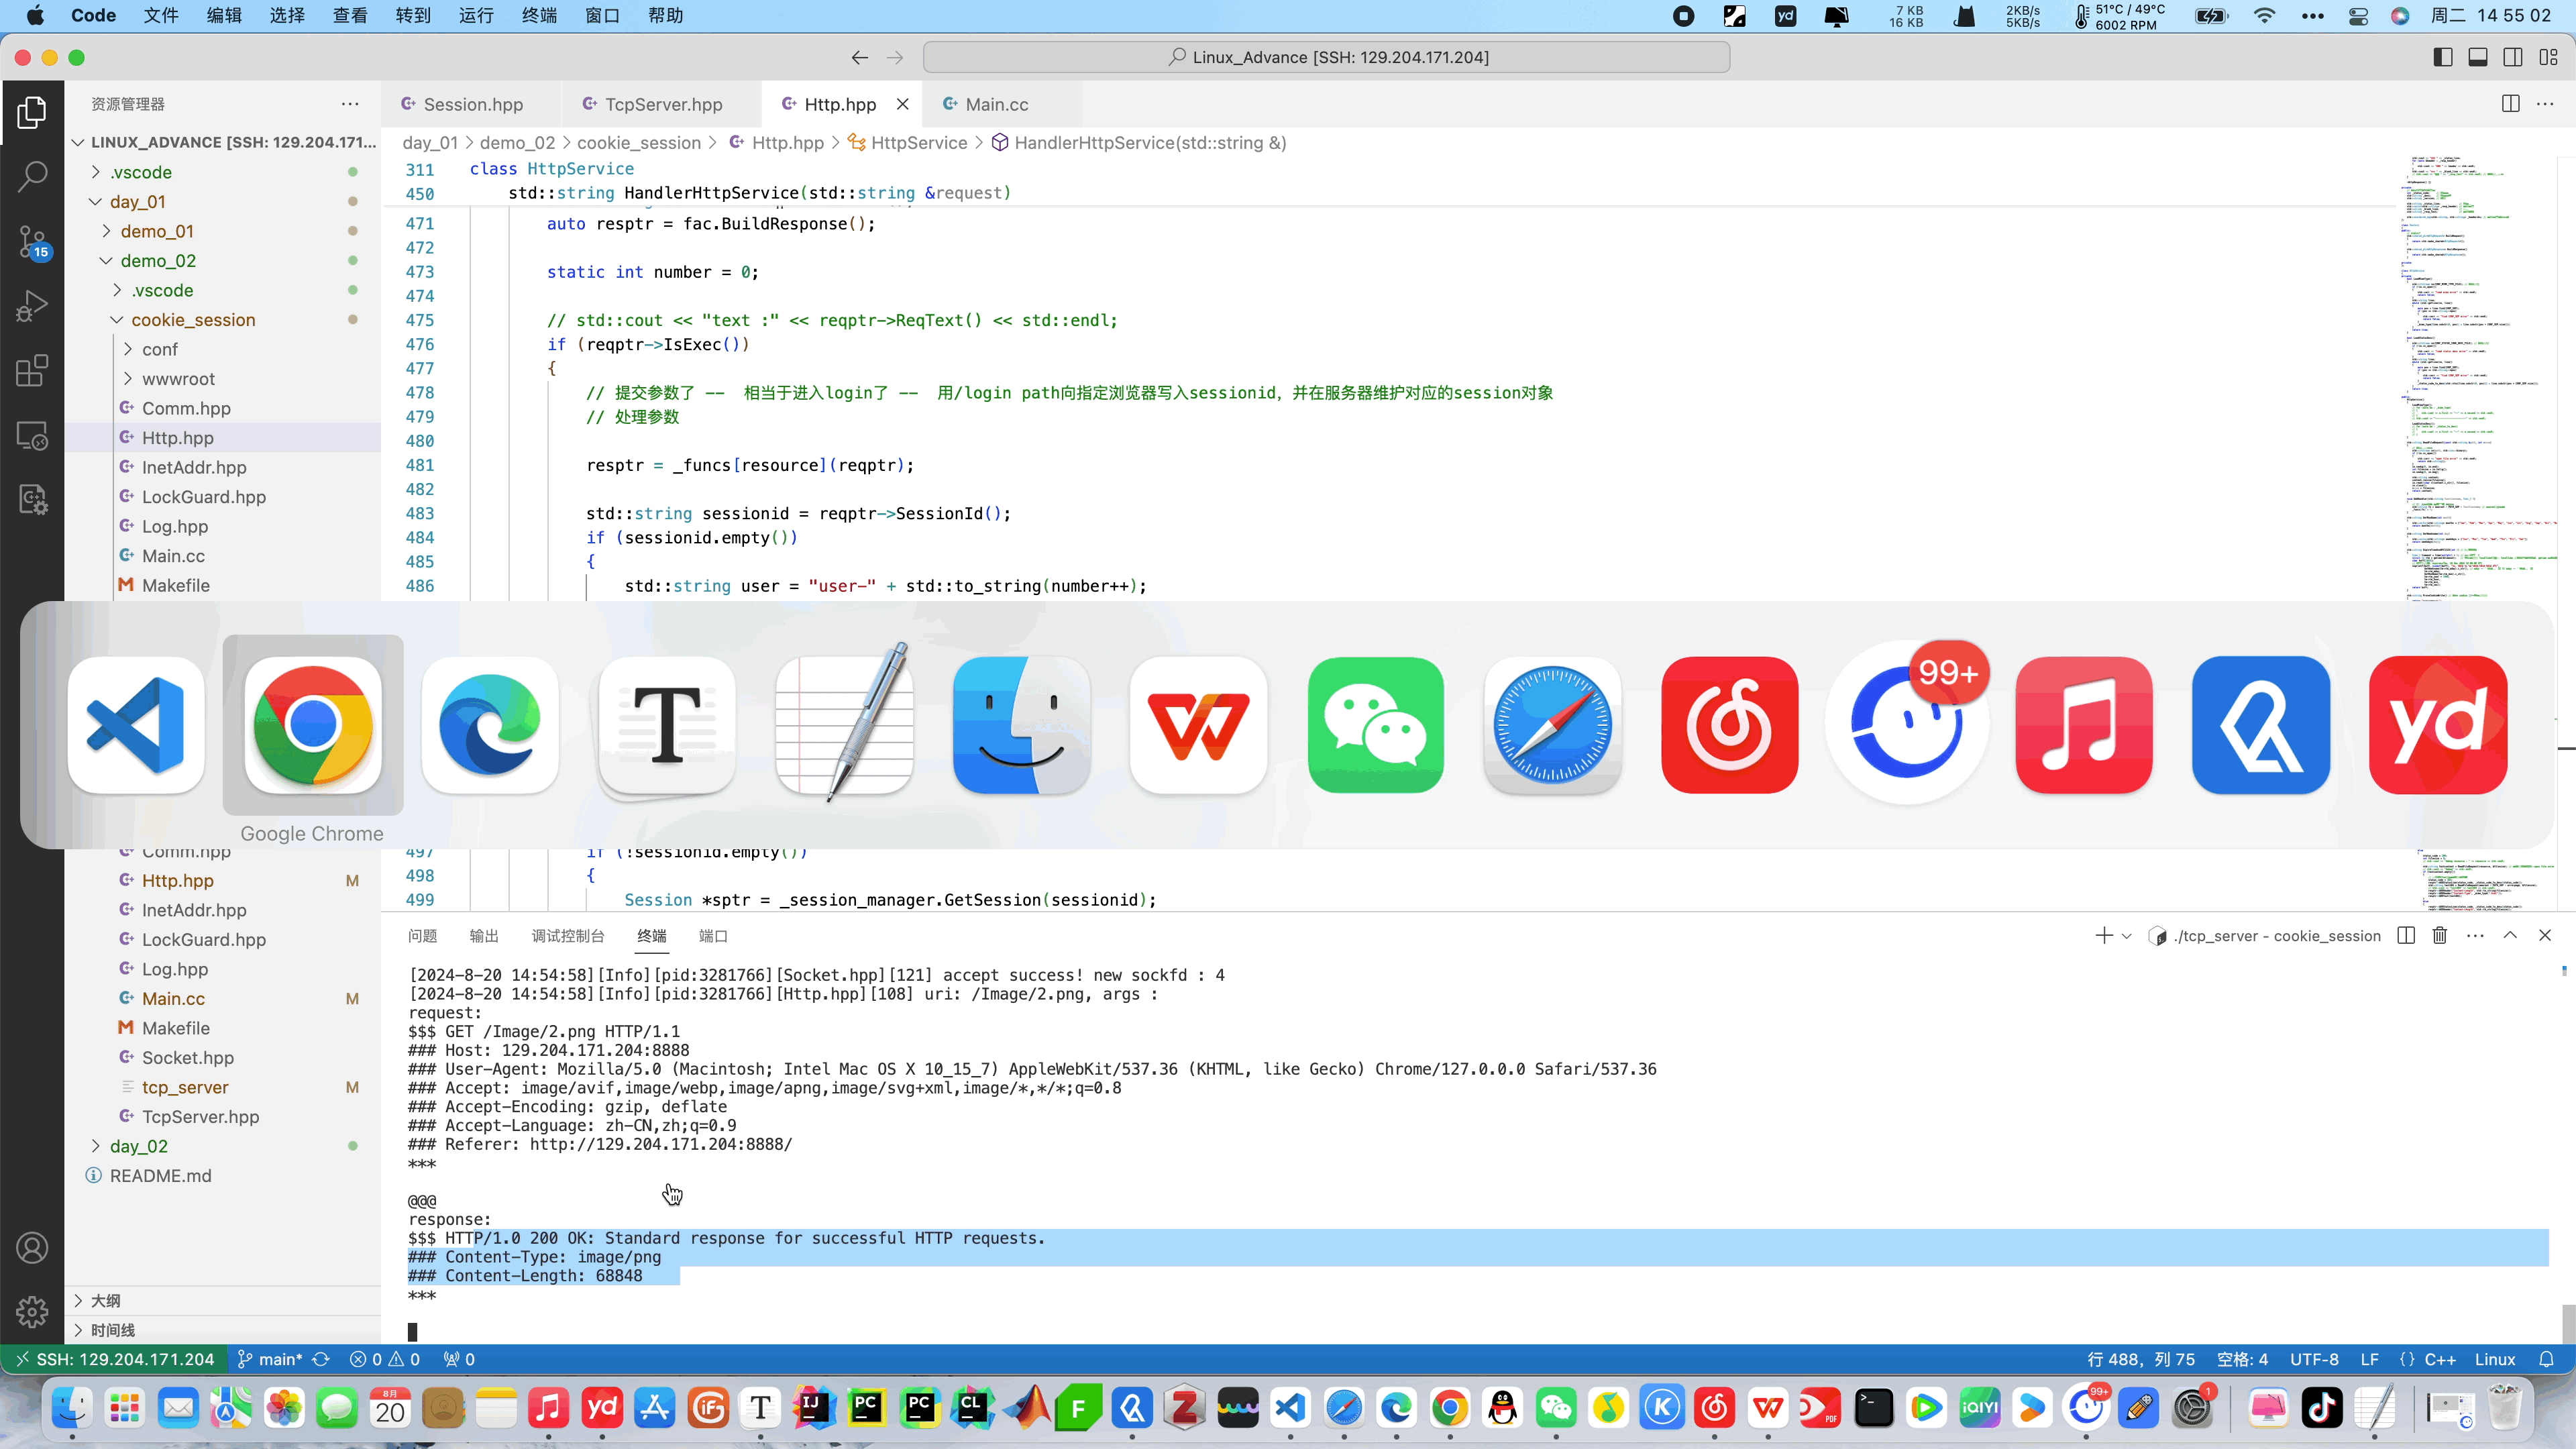2576x1449 pixels.
Task: Switch to the Main.cc editor tab
Action: click(996, 104)
